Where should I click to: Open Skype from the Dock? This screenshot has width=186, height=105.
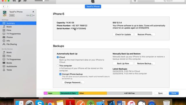[40, 103]
